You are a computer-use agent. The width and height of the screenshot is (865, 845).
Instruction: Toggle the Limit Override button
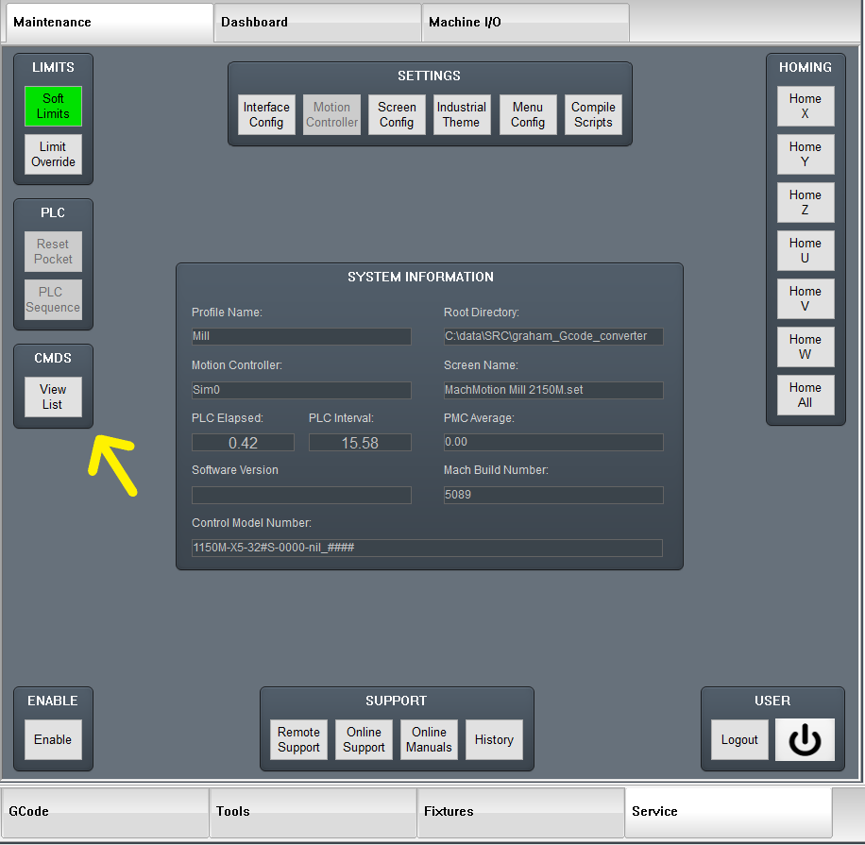click(x=53, y=155)
